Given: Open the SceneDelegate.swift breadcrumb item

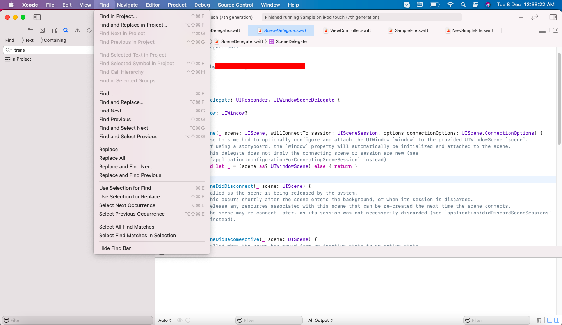Looking at the screenshot, I should tap(239, 41).
